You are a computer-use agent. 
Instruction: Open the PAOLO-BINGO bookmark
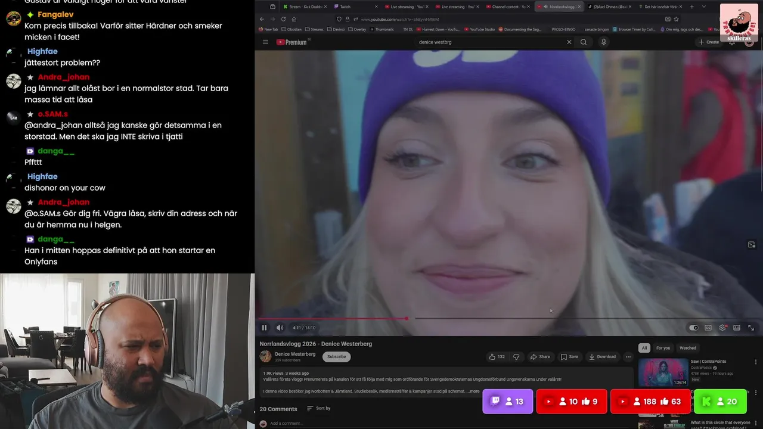point(563,29)
